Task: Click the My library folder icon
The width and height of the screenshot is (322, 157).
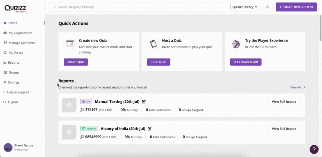Action: 5,53
